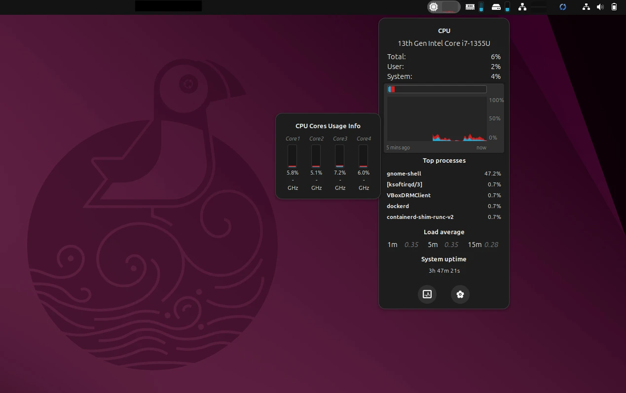Click the system uptime value 3h 47m 21s
This screenshot has width=626, height=393.
tap(443, 270)
